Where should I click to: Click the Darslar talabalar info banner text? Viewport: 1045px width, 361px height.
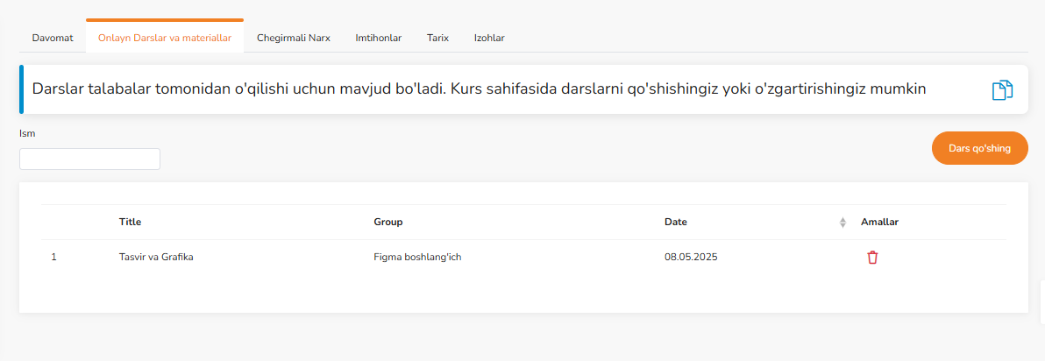[x=479, y=89]
